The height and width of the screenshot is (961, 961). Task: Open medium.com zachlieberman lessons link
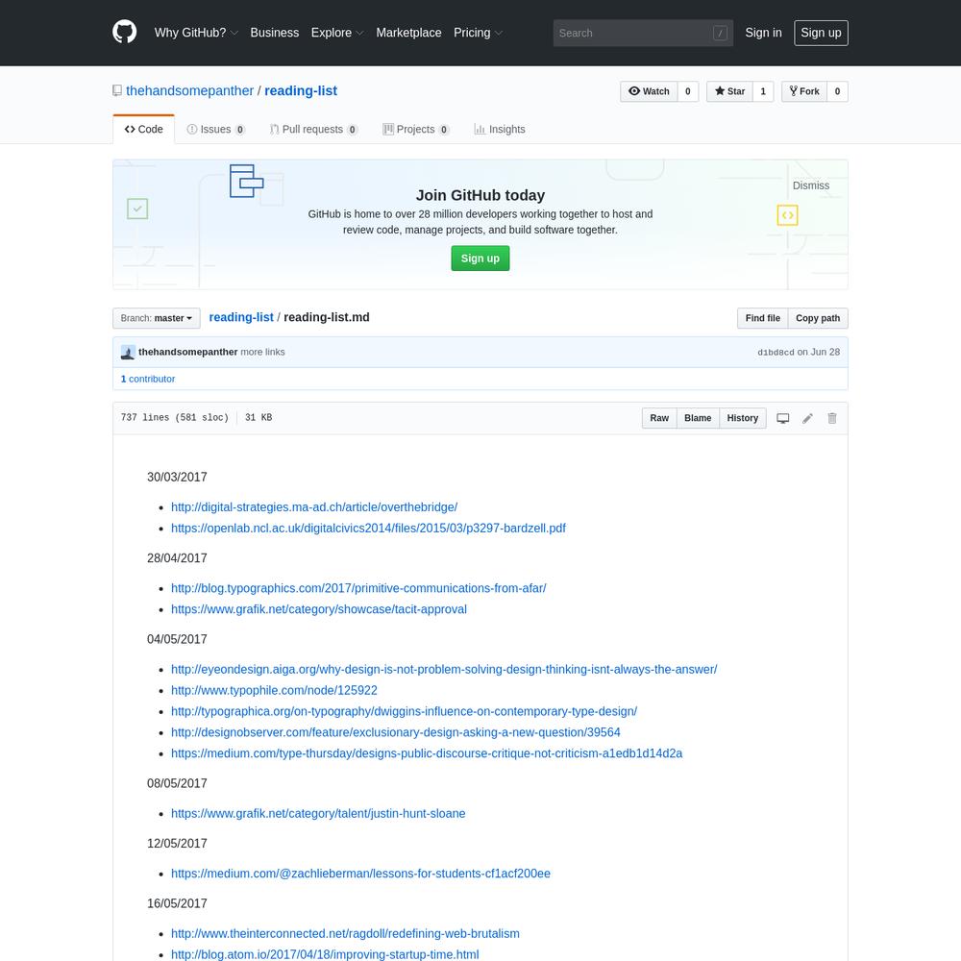tap(360, 874)
